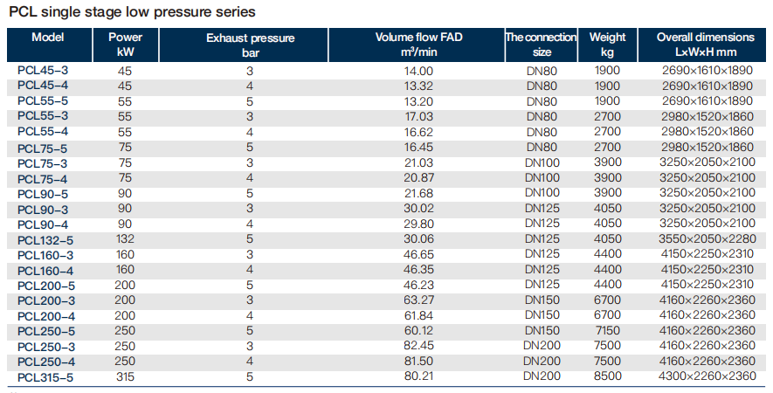This screenshot has height=393, width=773.
Task: Select the 4300×2260×2360 dimensions cell
Action: (x=707, y=376)
